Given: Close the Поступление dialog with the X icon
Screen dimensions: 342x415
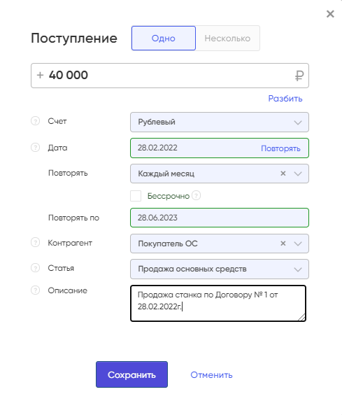Looking at the screenshot, I should pyautogui.click(x=330, y=14).
